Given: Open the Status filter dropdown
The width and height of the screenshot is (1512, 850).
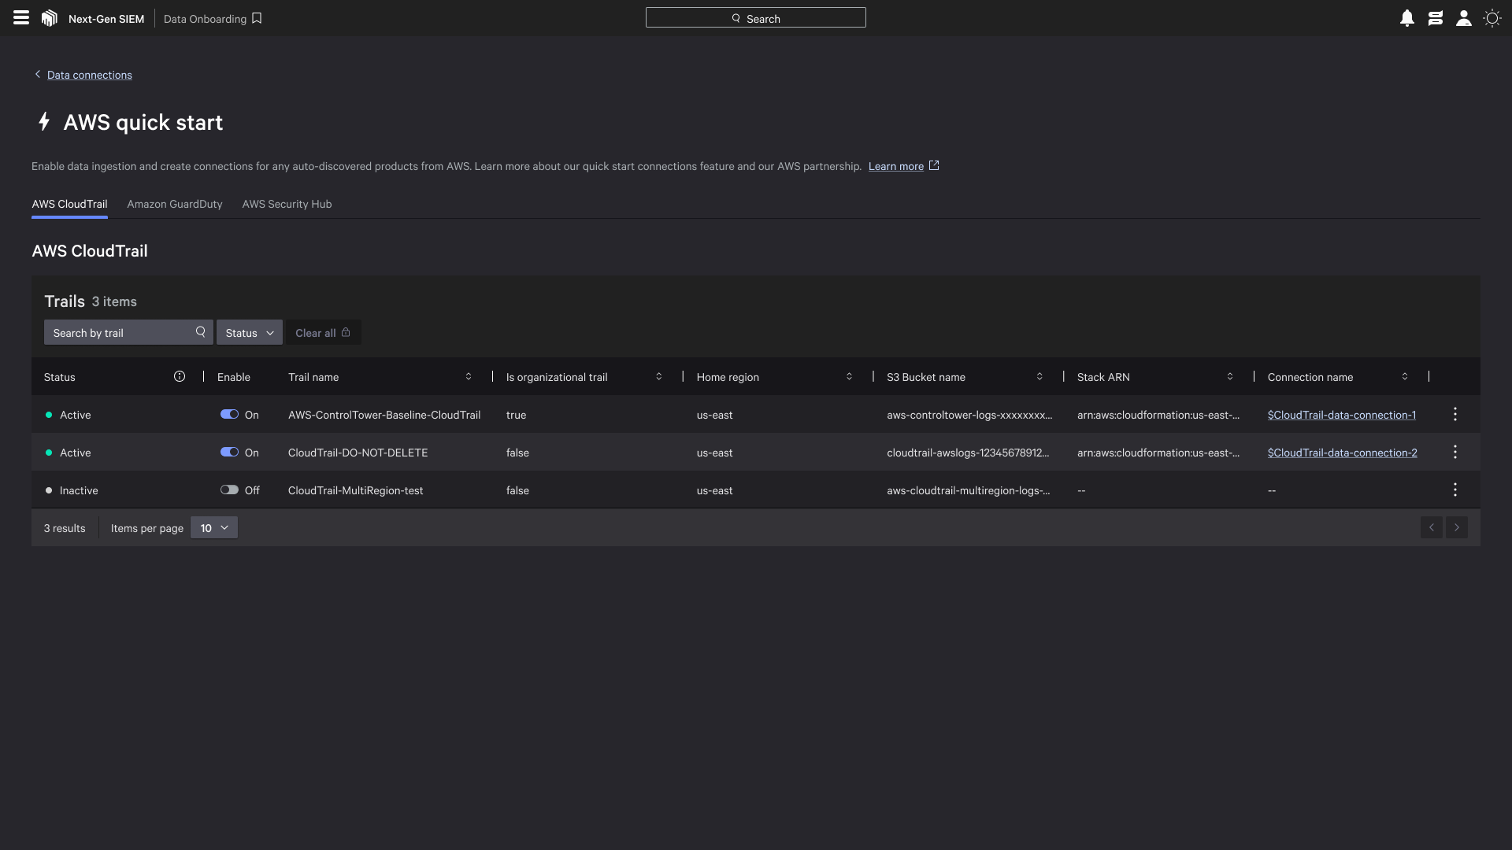Looking at the screenshot, I should click(x=249, y=332).
